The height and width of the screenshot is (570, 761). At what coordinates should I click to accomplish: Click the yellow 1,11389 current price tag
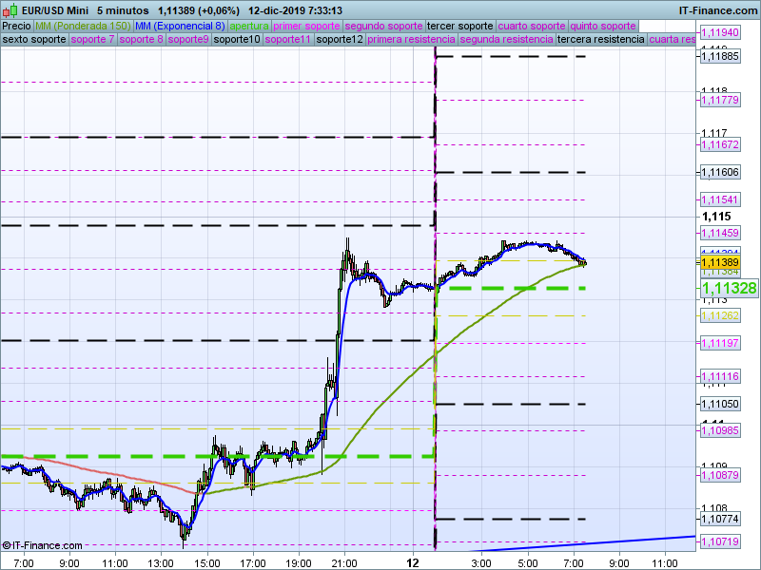(720, 262)
